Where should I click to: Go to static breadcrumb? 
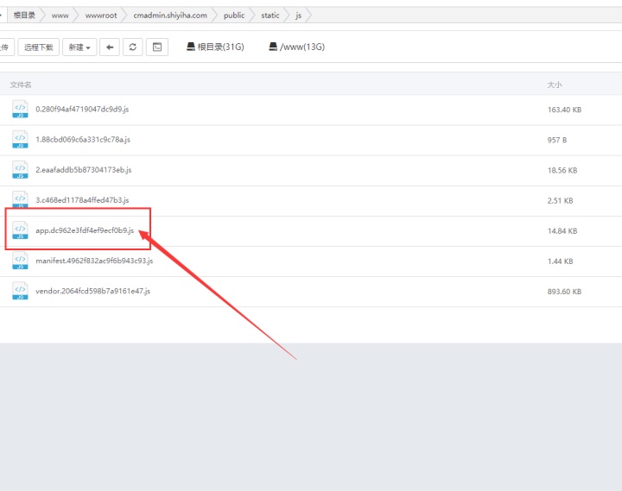[270, 16]
